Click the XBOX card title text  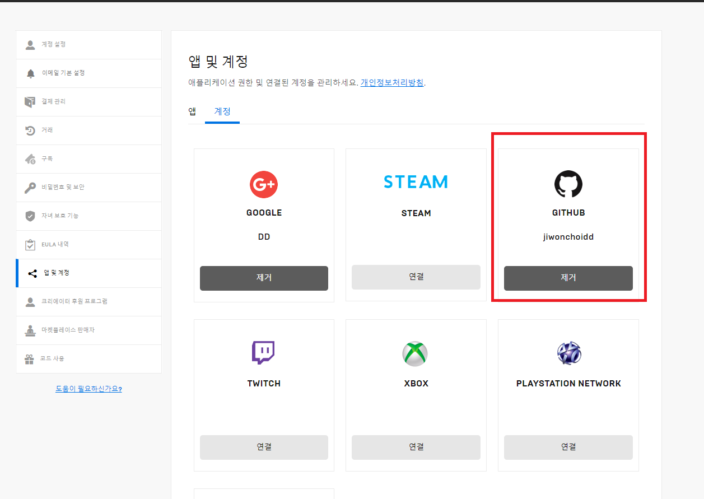(416, 384)
